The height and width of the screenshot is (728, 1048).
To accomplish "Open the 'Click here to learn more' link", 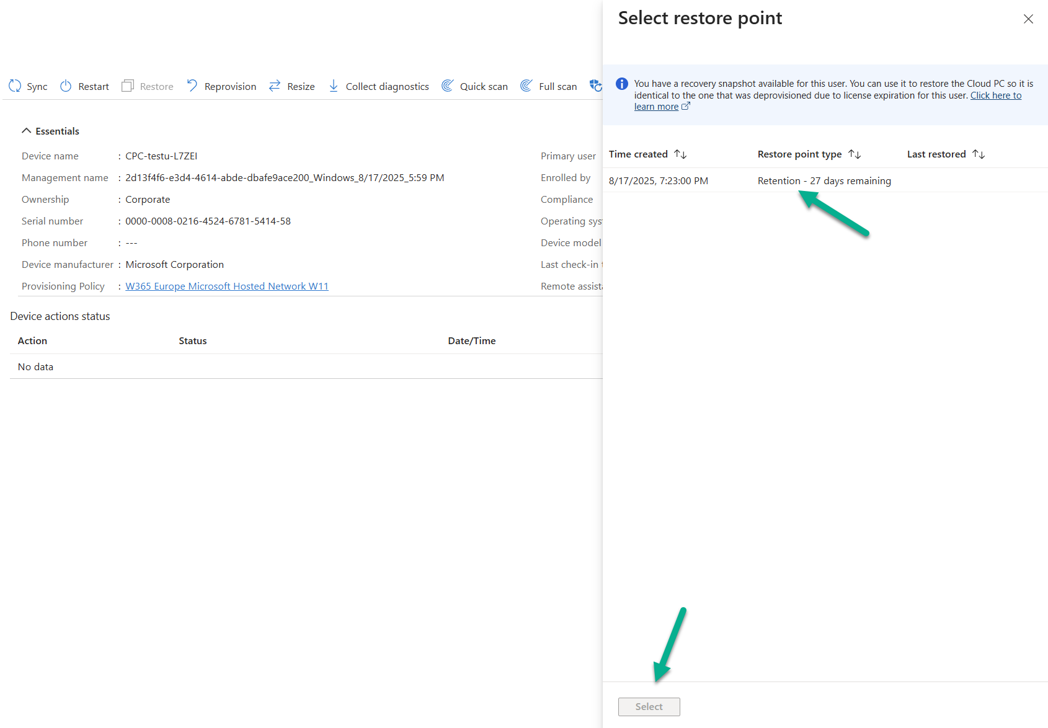I will (995, 95).
